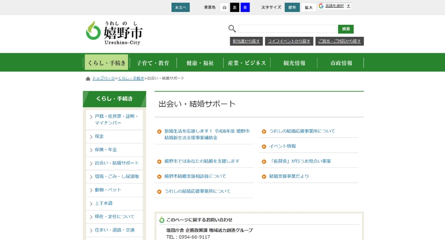Open ライフイベントから探す
The image size is (445, 240).
(289, 41)
